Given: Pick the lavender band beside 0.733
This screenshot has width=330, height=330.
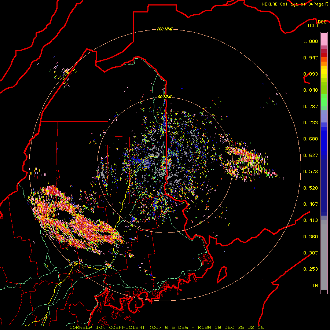Looking at the screenshot, I should 324,117.
